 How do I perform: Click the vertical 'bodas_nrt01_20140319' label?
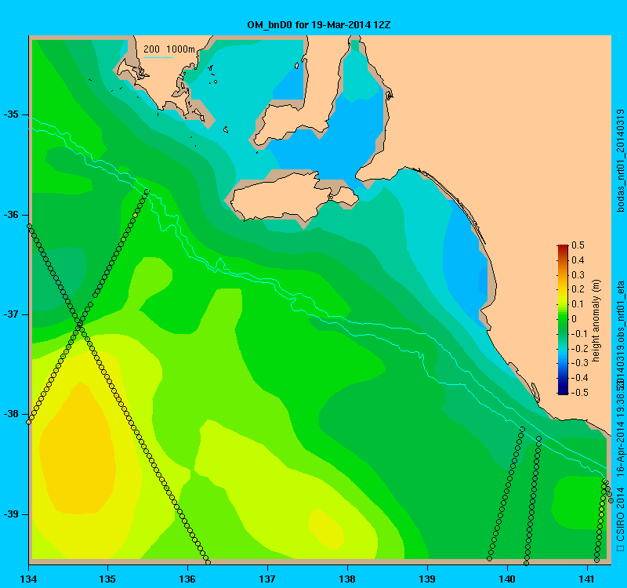[x=620, y=161]
